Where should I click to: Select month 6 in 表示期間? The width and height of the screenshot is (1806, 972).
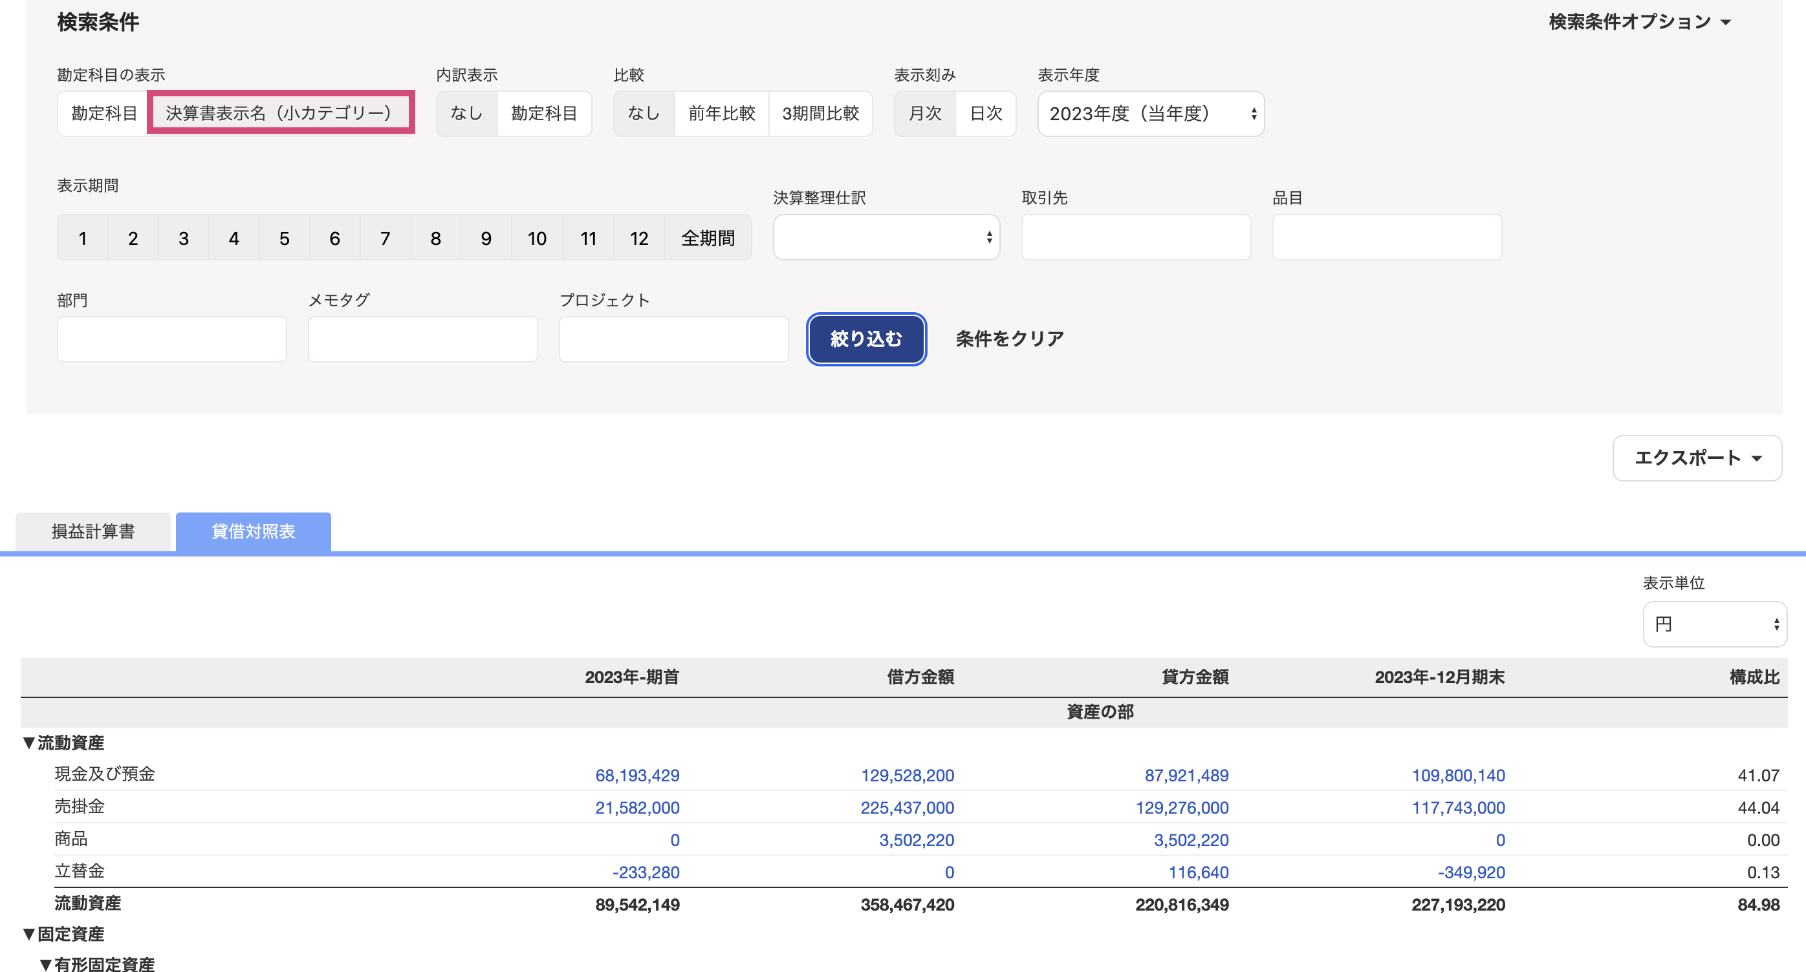pyautogui.click(x=335, y=238)
